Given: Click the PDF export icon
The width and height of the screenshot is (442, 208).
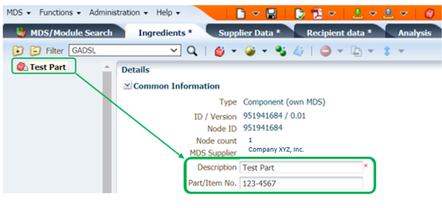Looking at the screenshot, I should tap(317, 13).
